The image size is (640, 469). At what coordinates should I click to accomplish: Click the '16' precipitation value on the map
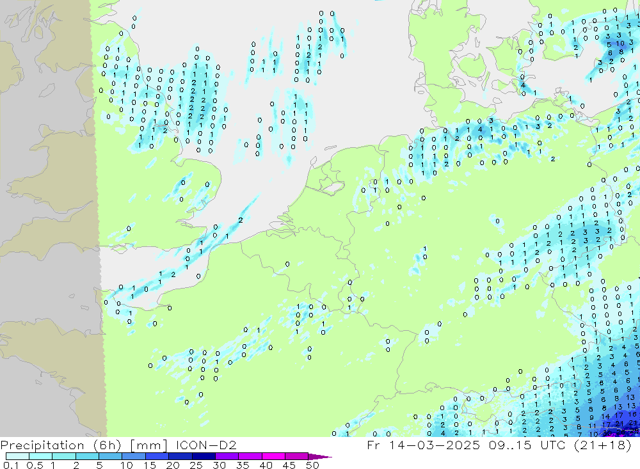click(632, 415)
